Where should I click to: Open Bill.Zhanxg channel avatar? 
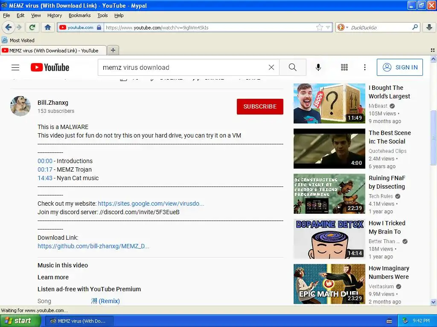pyautogui.click(x=20, y=106)
